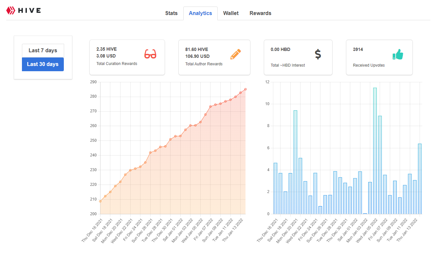Select the Analytics tab
The height and width of the screenshot is (260, 436).
(200, 13)
